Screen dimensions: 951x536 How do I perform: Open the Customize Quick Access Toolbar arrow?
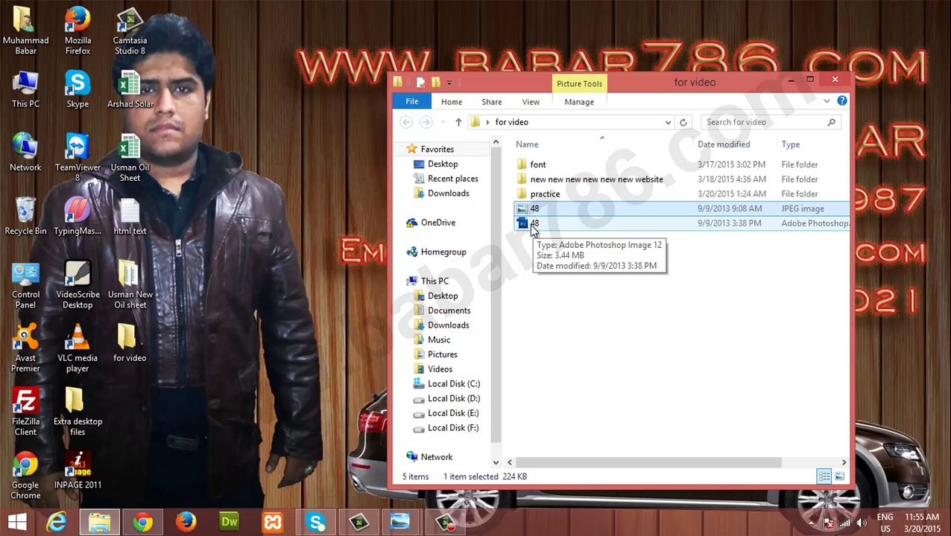(449, 83)
